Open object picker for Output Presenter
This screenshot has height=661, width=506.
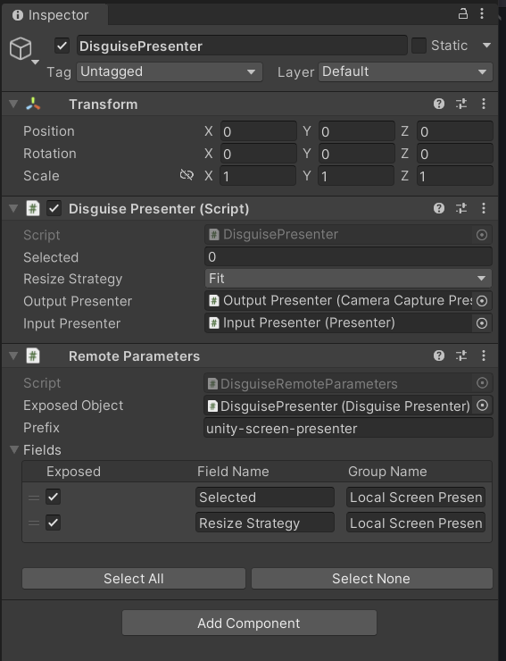482,300
